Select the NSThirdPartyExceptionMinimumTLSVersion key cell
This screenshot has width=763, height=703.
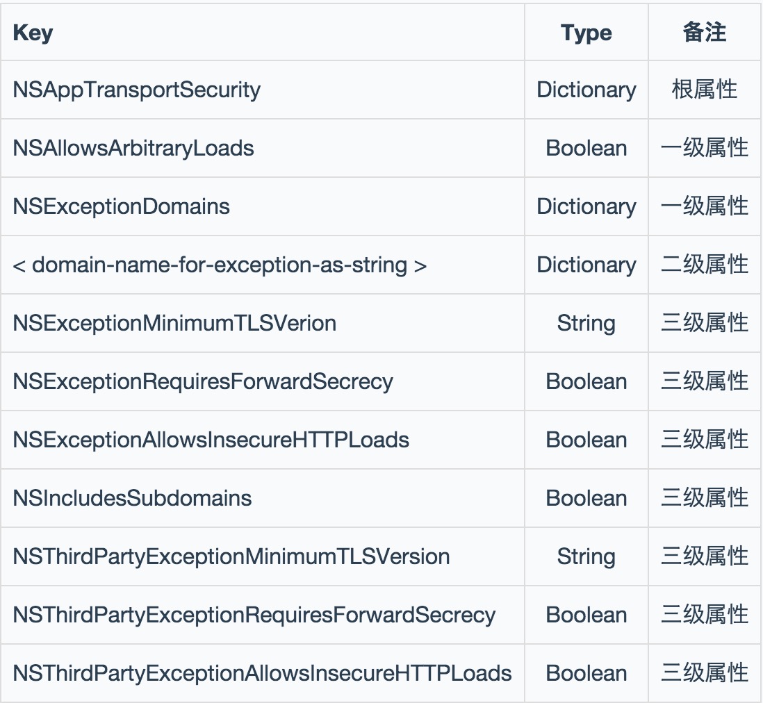231,556
